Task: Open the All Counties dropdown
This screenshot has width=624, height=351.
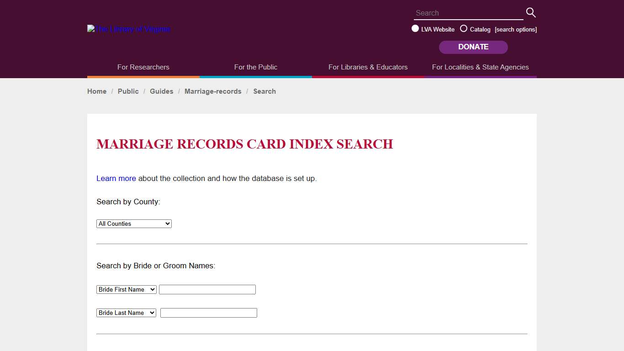Action: (133, 223)
